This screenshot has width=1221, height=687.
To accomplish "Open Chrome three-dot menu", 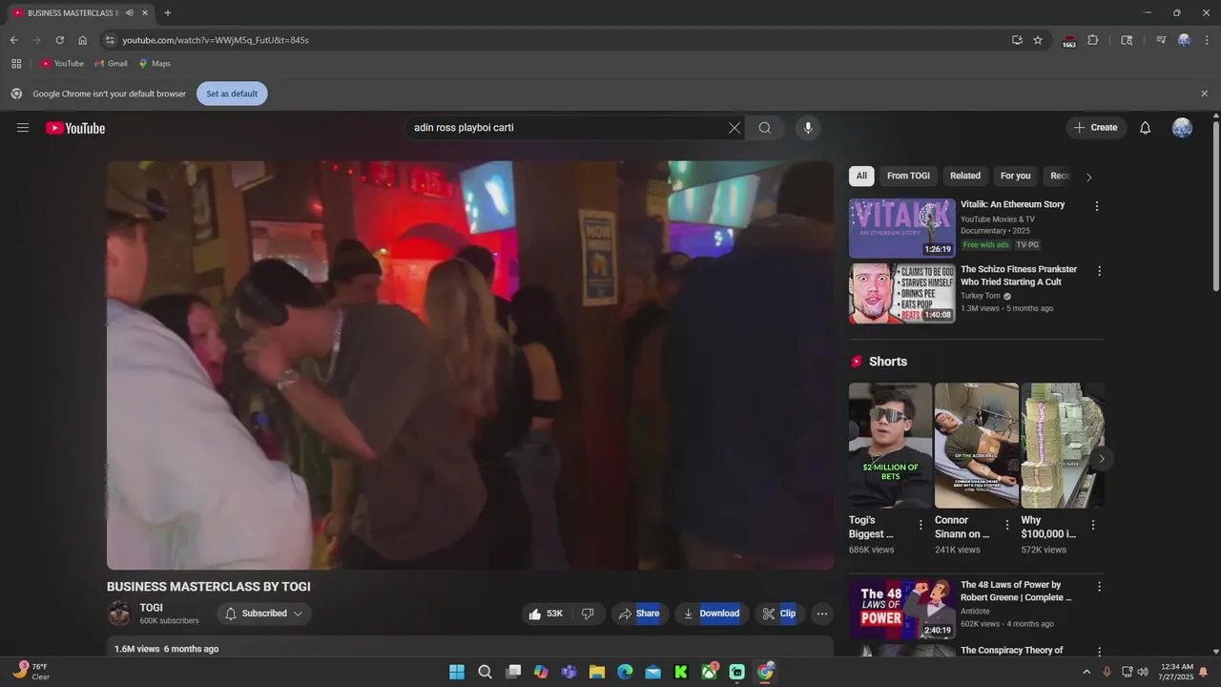I will pos(1208,40).
